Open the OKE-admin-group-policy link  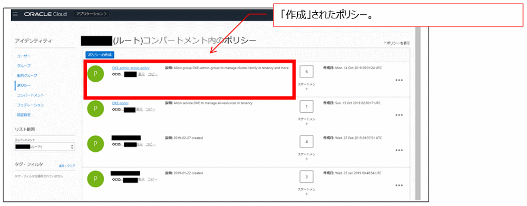131,68
